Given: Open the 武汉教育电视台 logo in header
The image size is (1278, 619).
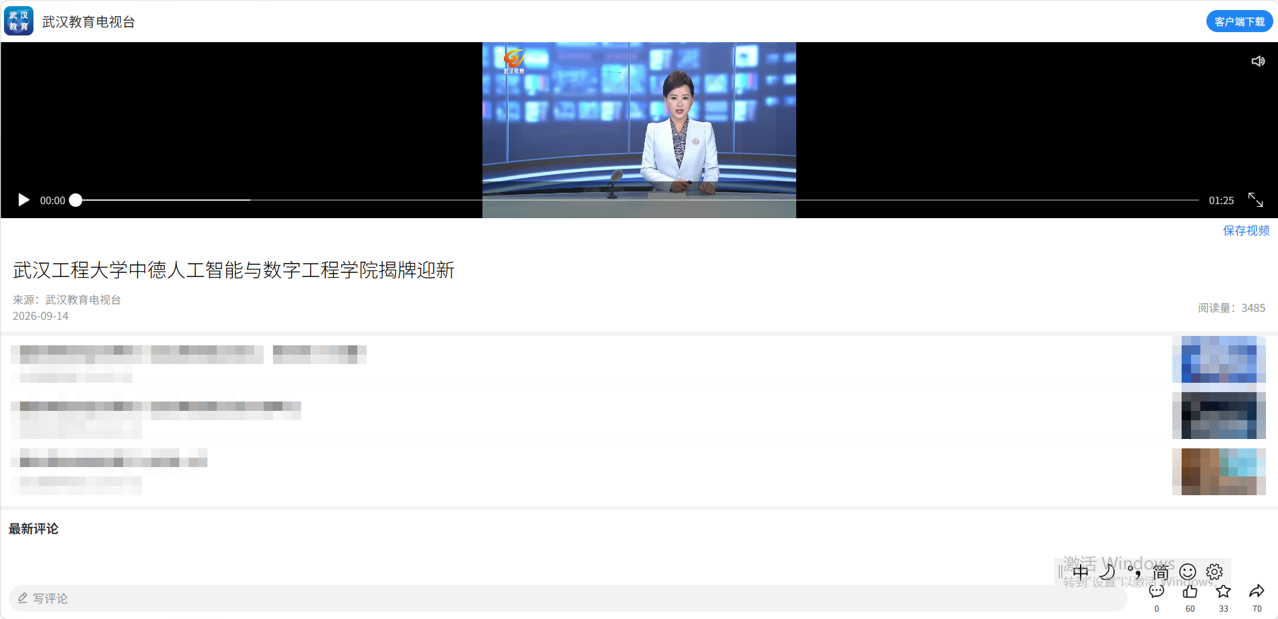Looking at the screenshot, I should tap(19, 21).
